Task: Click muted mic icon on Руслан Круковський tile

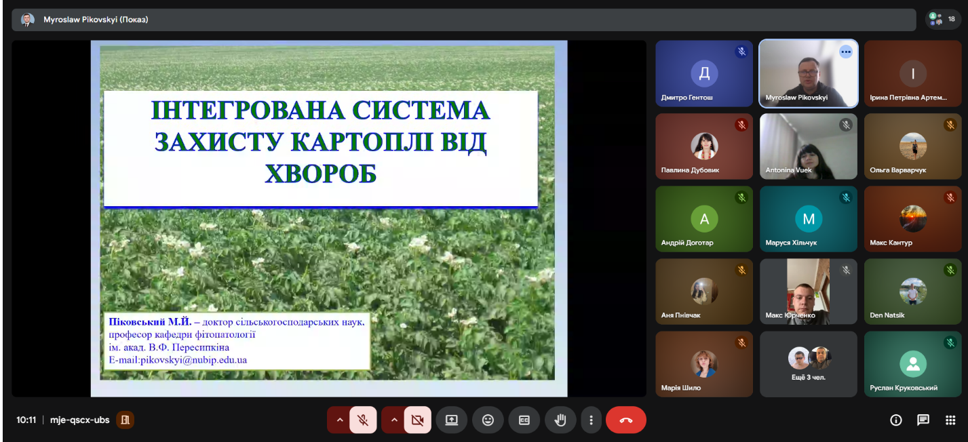Action: (950, 342)
